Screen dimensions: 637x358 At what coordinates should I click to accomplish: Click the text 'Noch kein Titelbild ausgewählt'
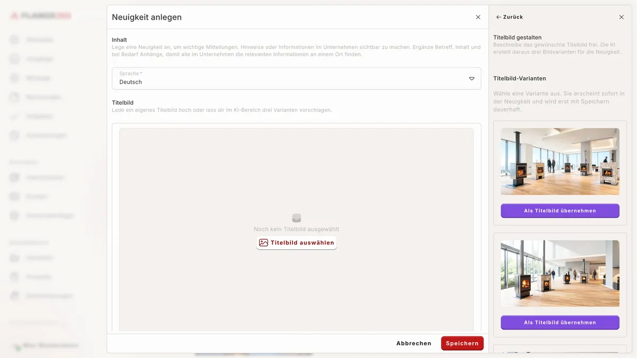(x=296, y=229)
